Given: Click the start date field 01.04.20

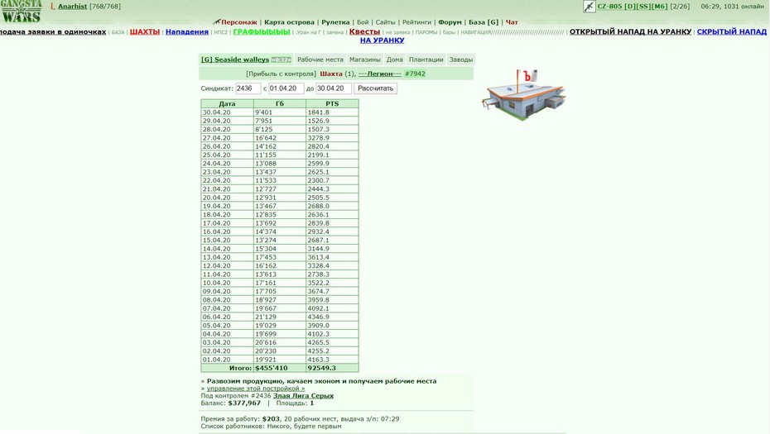Looking at the screenshot, I should tap(286, 88).
